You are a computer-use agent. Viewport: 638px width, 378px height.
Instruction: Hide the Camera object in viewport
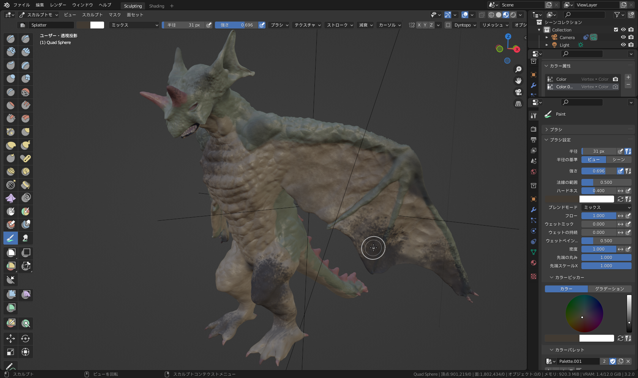click(x=623, y=37)
